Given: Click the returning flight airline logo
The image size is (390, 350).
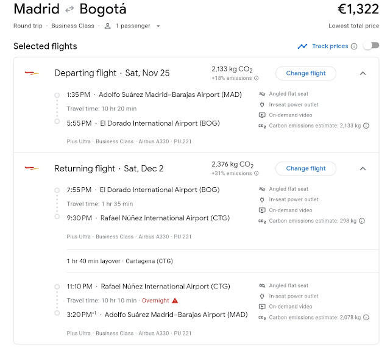Looking at the screenshot, I should point(31,168).
